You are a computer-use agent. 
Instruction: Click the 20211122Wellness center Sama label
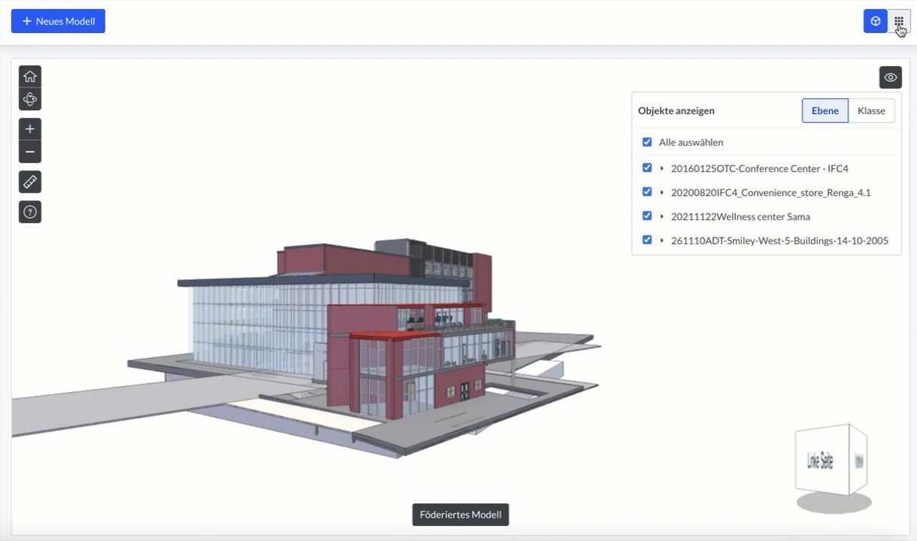click(x=740, y=216)
